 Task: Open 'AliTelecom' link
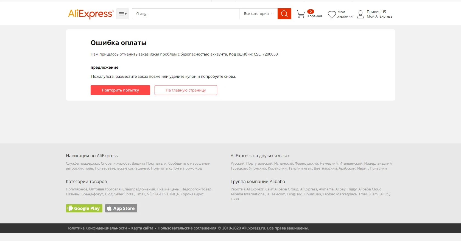276,194
